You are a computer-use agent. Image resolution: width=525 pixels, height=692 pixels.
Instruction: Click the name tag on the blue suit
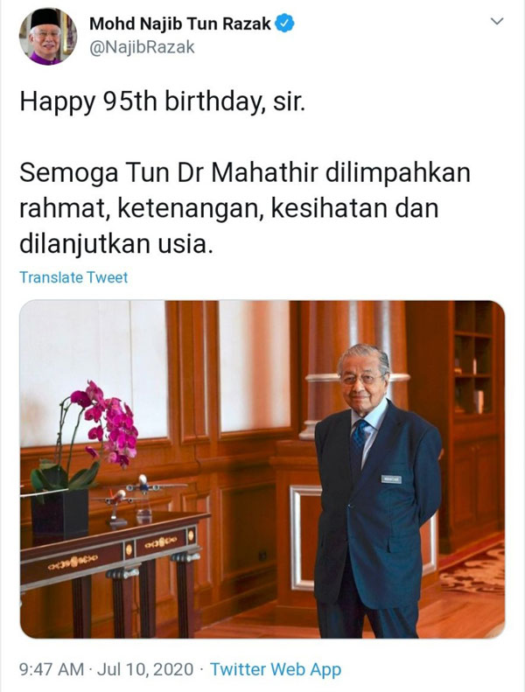391,479
